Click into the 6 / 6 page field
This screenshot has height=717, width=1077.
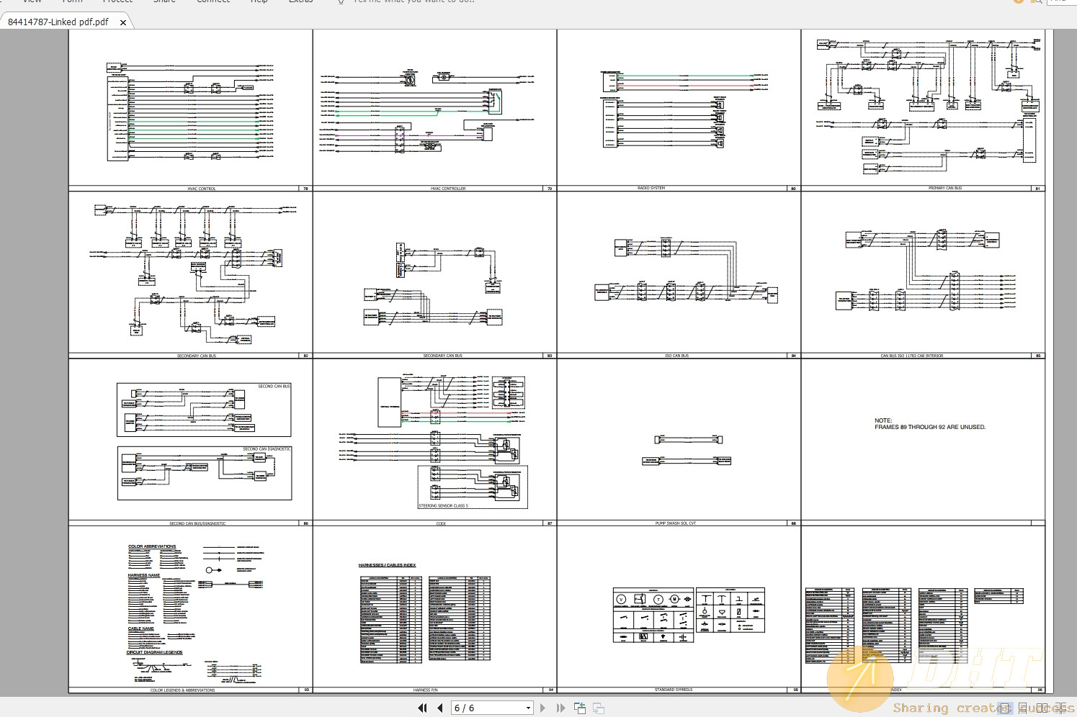[x=484, y=708]
